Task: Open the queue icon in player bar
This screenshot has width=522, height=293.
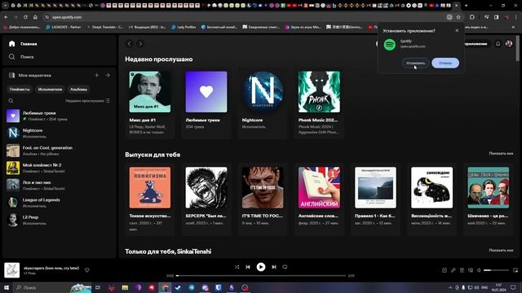Action: [462, 270]
